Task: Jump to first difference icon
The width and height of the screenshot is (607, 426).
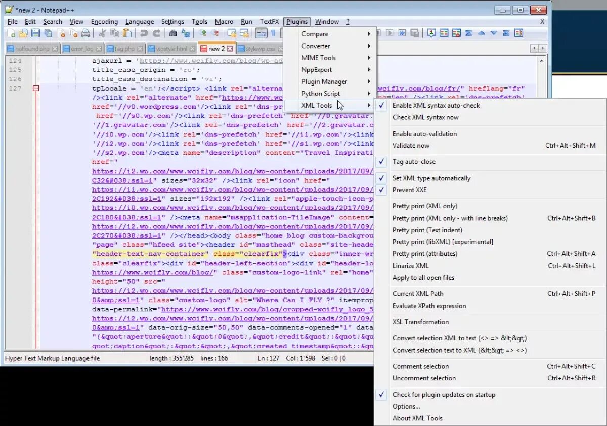Action: [x=469, y=33]
